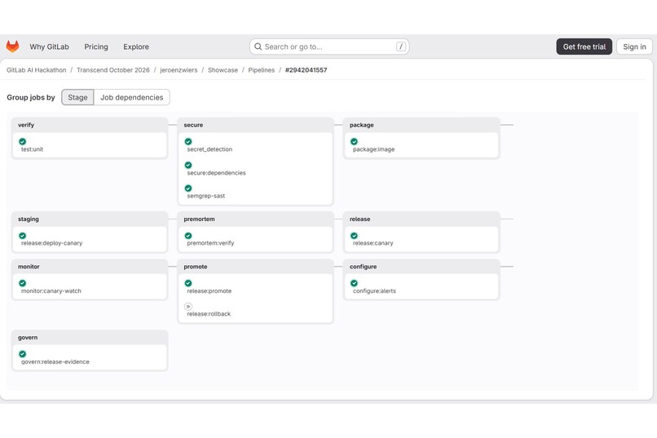Viewport: 657px width, 438px height.
Task: Open the Showcase breadcrumb link
Action: click(x=223, y=70)
